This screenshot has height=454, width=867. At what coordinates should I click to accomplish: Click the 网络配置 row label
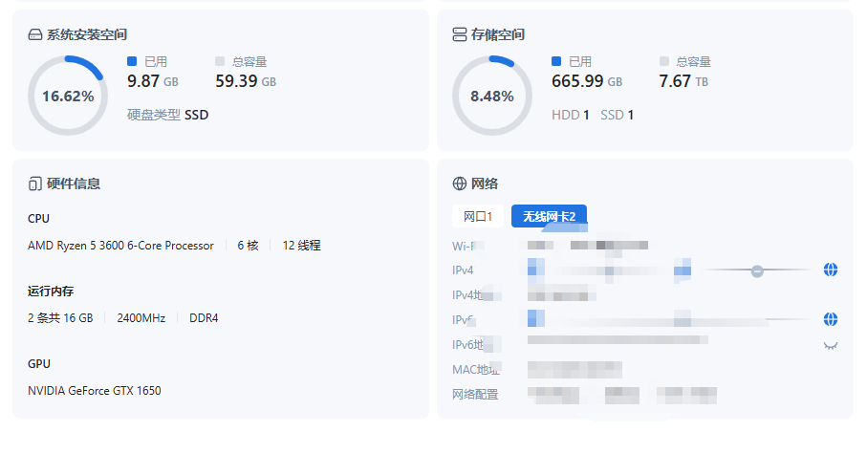coord(475,394)
